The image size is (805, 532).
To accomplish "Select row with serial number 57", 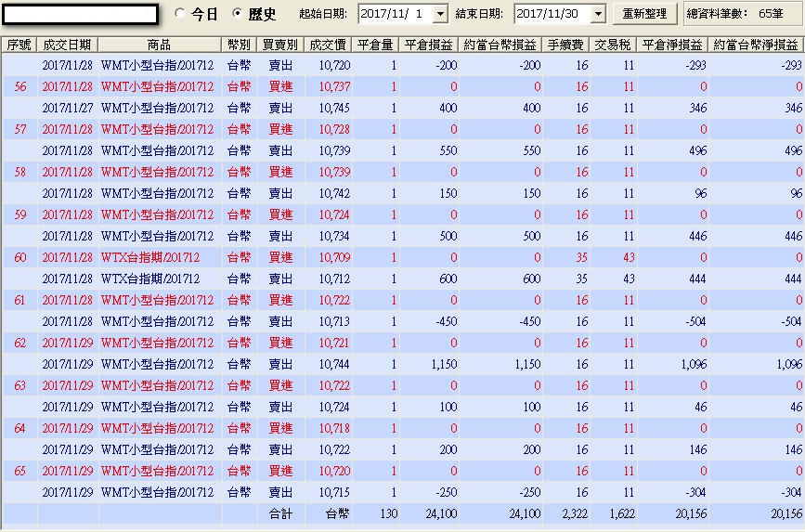I will click(403, 129).
